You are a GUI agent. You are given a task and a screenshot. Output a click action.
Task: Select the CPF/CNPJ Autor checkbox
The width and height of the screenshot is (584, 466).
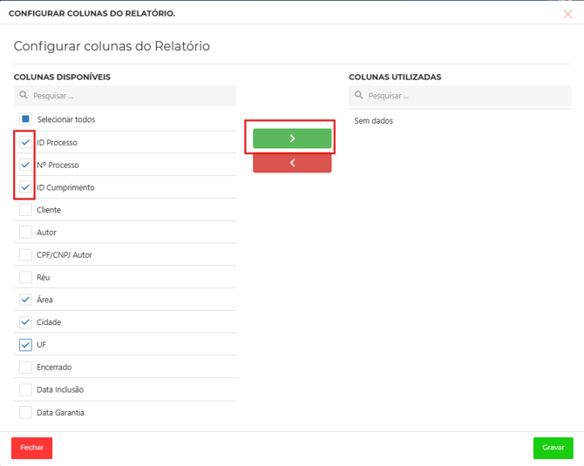pos(26,255)
